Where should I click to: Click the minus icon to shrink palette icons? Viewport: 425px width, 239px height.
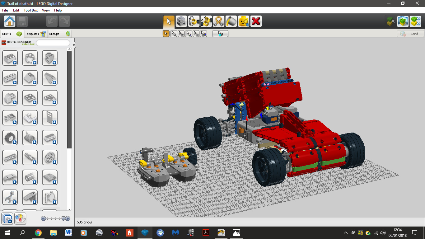(44, 218)
